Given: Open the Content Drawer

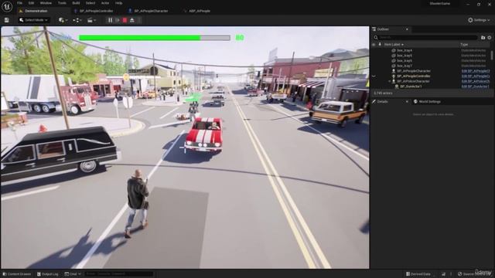Looking at the screenshot, I should tap(17, 274).
